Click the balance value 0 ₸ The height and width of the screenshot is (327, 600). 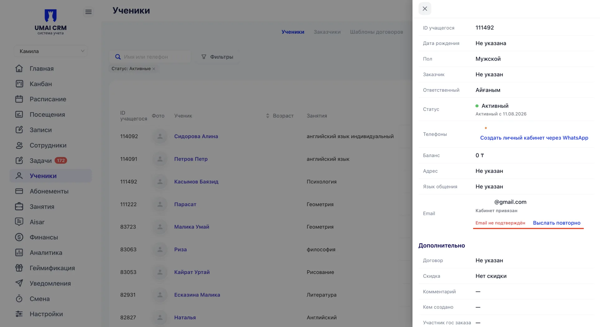pyautogui.click(x=480, y=155)
